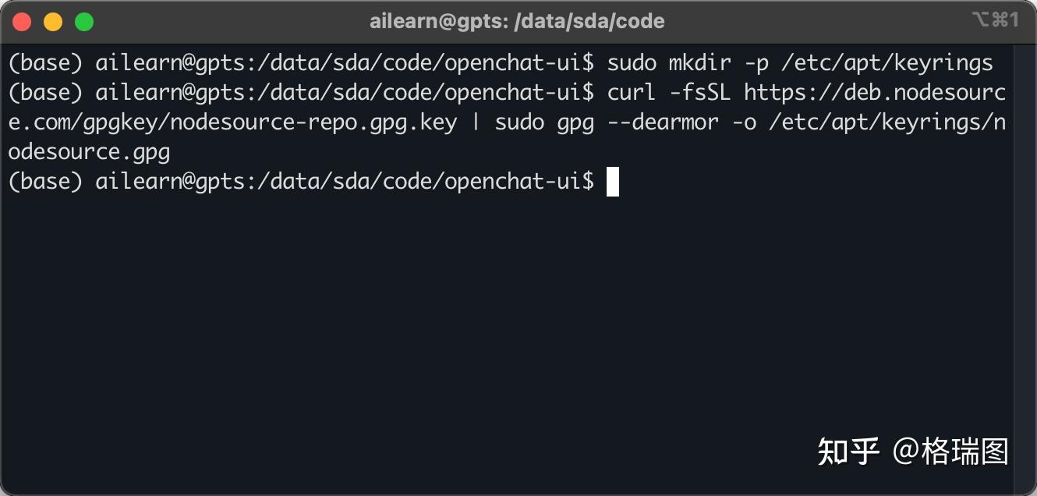This screenshot has width=1037, height=496.
Task: Click the blinking terminal cursor block
Action: coord(613,181)
